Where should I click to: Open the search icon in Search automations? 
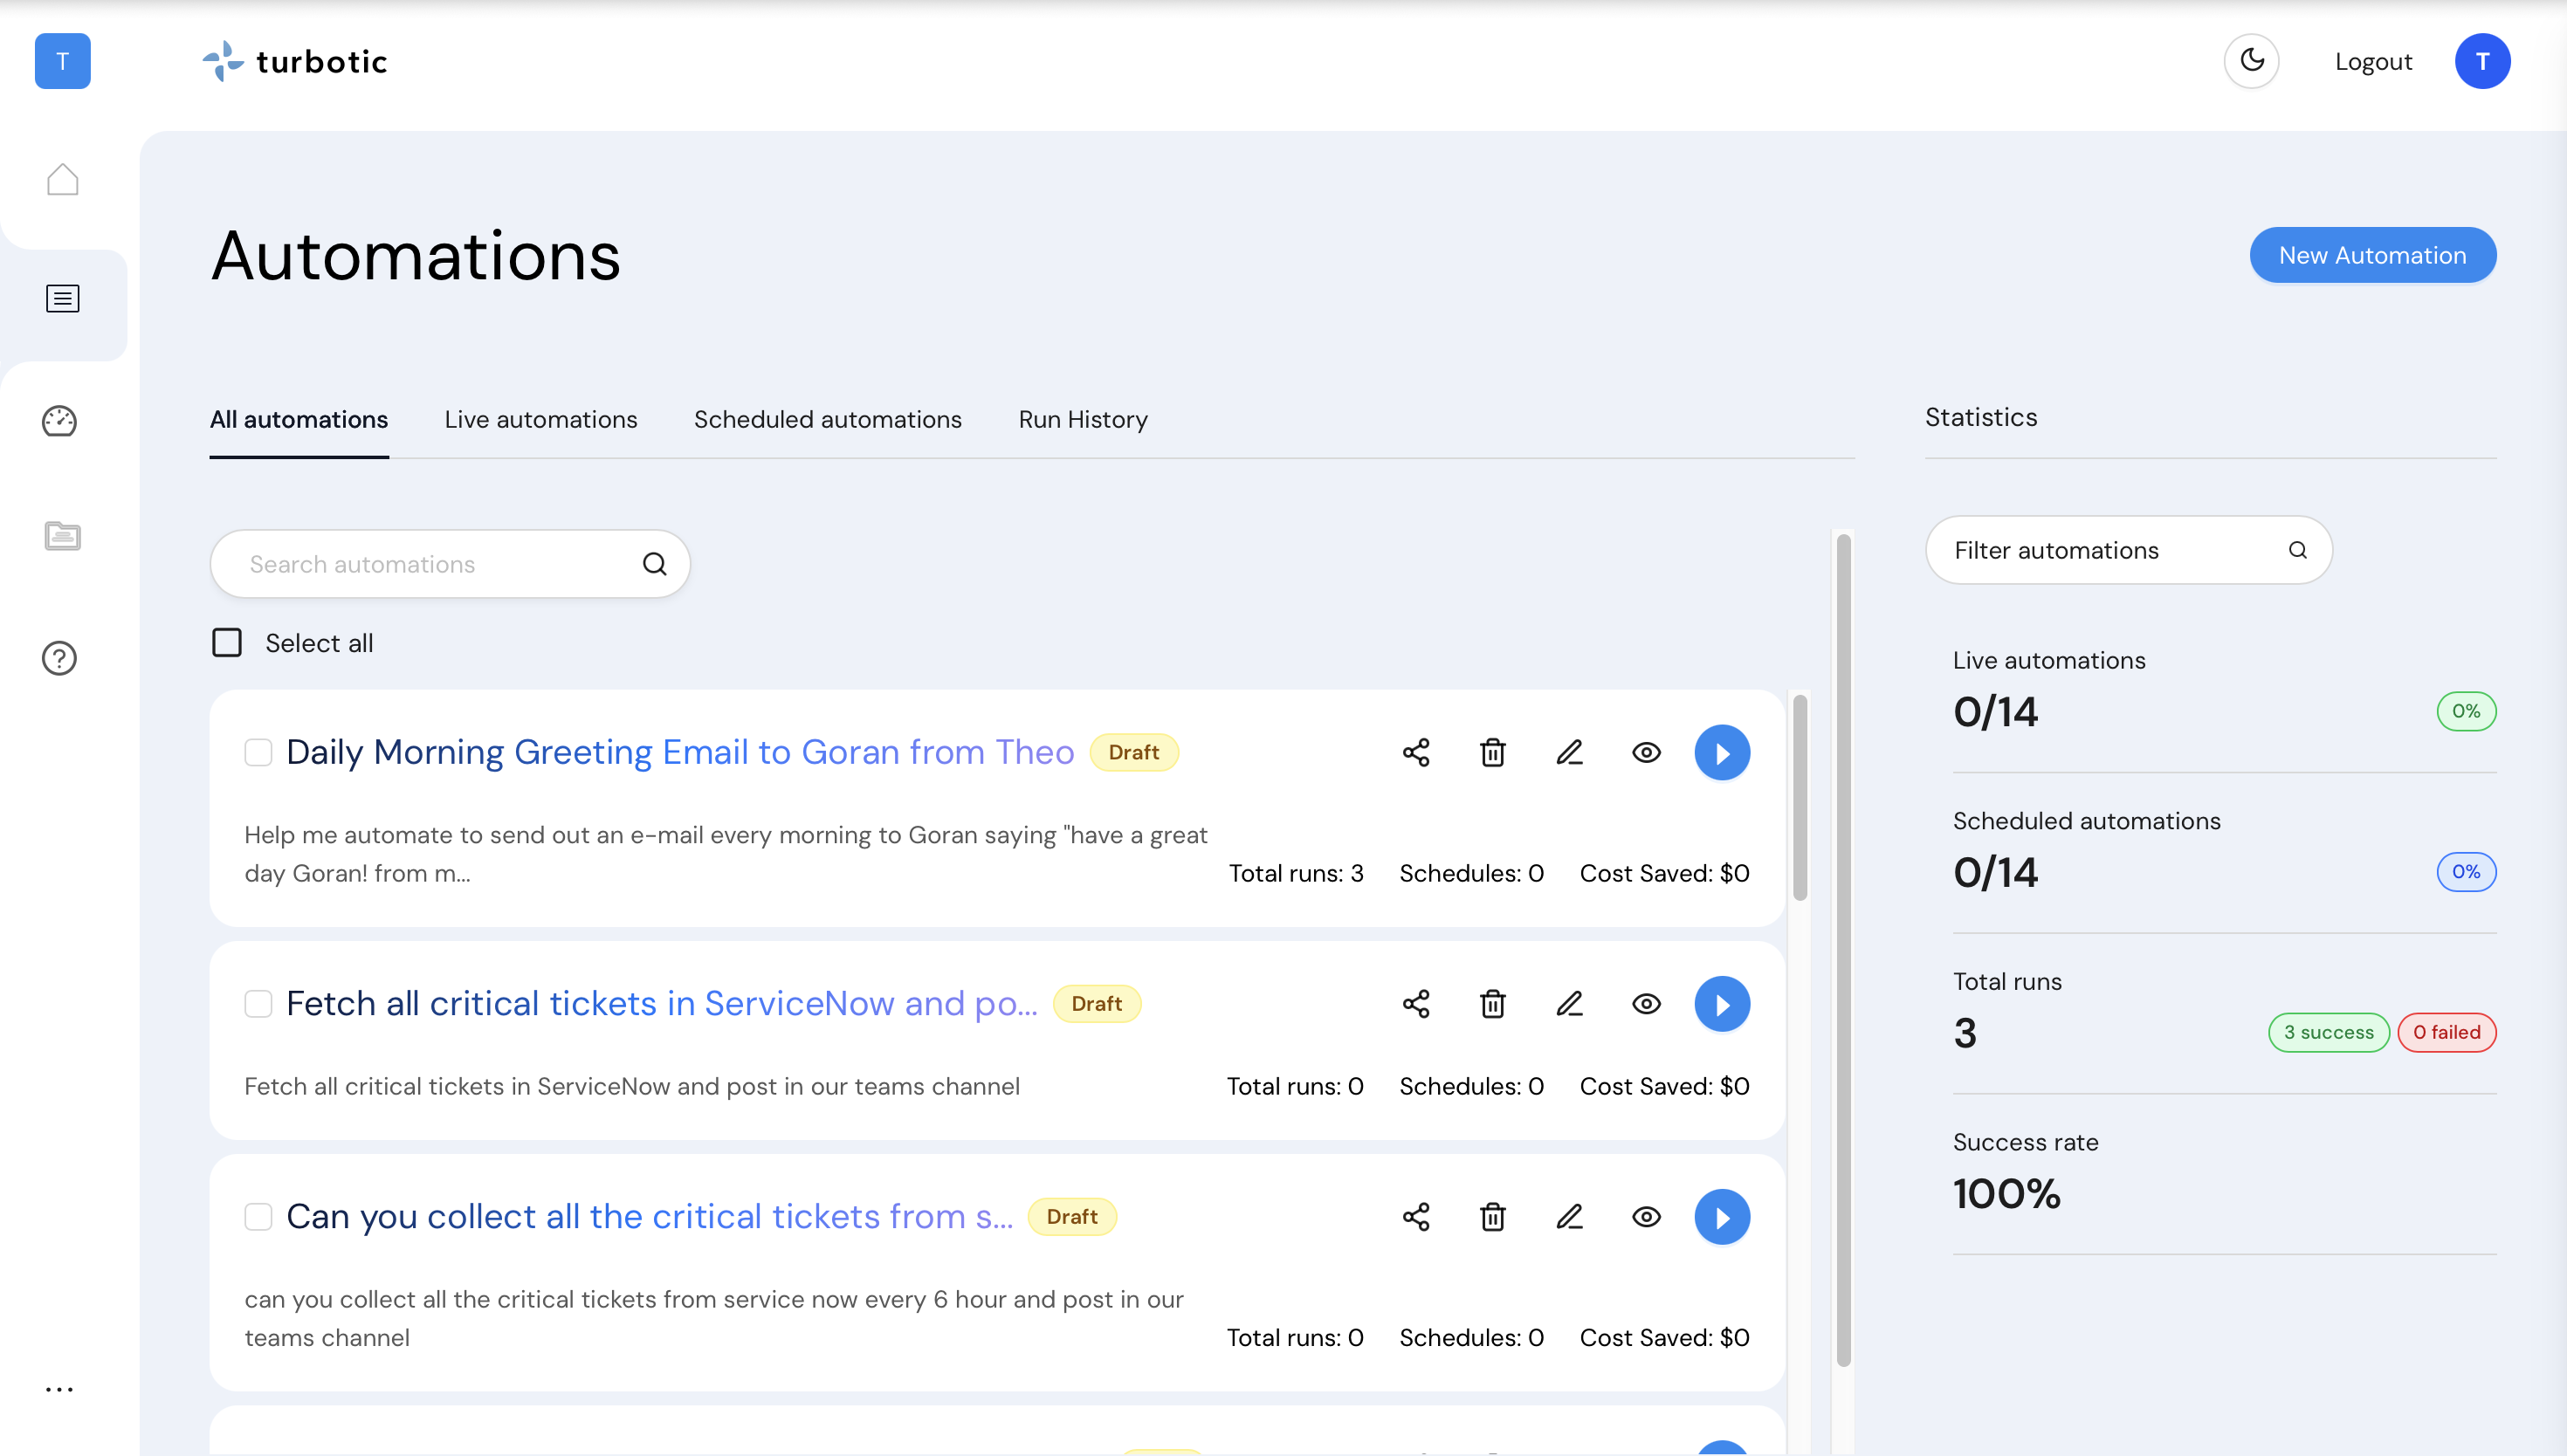click(655, 563)
